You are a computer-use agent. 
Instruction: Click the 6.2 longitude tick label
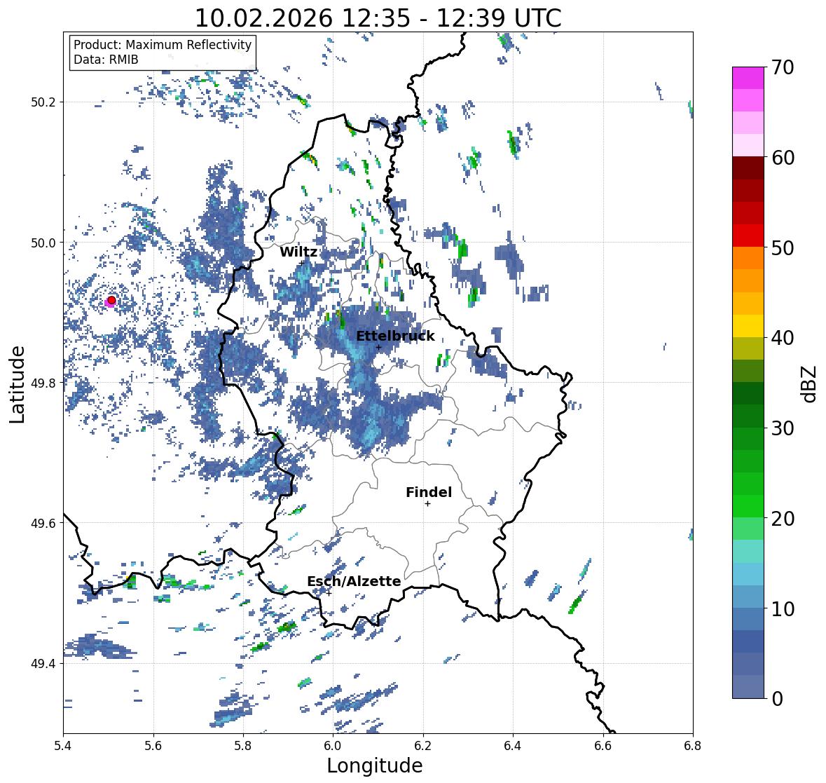click(x=423, y=746)
